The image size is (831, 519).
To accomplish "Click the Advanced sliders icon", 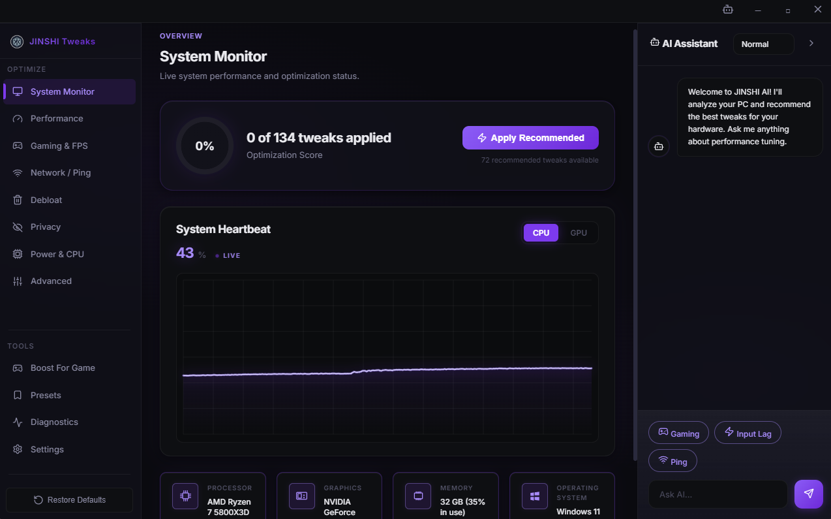I will tap(18, 281).
